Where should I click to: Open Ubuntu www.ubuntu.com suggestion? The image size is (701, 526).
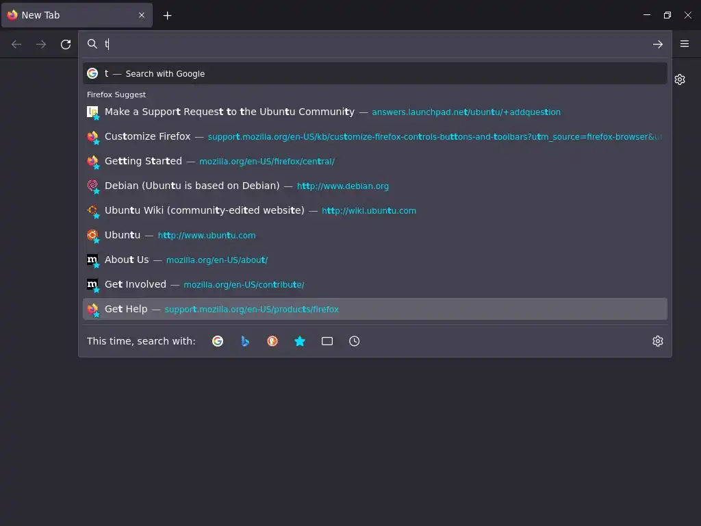pyautogui.click(x=374, y=235)
